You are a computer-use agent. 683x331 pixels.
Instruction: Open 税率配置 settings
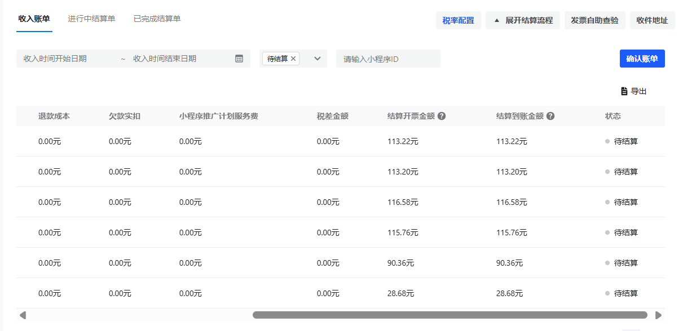458,20
